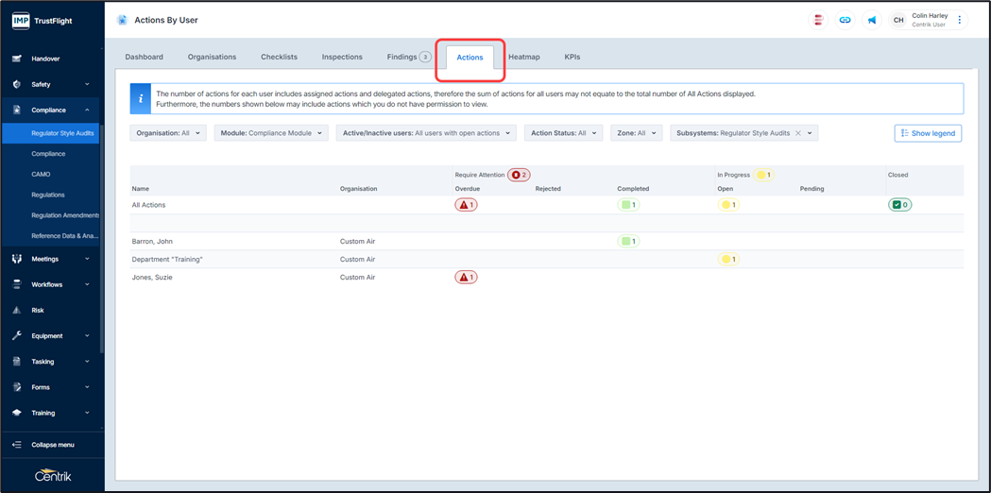
Task: Click the Closed count badge for All Actions
Action: point(899,205)
